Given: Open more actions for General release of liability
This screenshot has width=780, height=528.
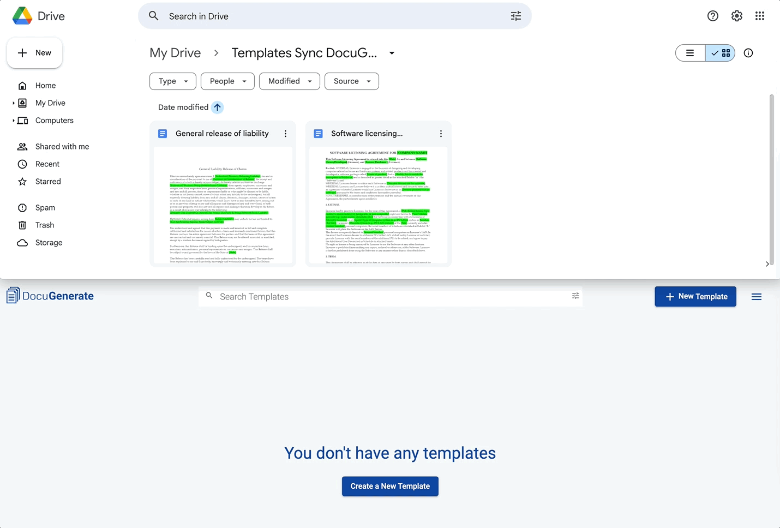Looking at the screenshot, I should 285,134.
